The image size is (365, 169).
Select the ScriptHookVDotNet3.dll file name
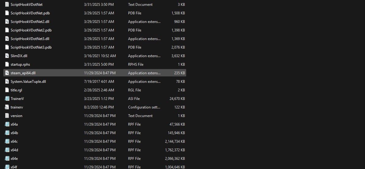tap(30, 39)
